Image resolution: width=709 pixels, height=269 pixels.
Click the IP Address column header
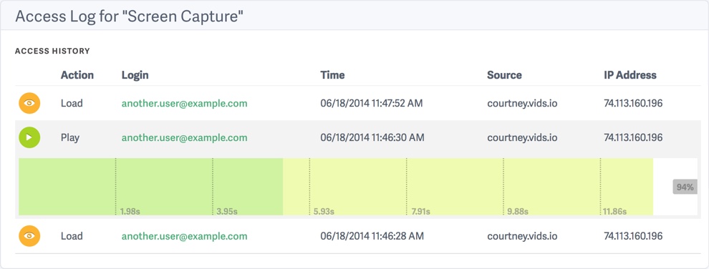click(630, 75)
